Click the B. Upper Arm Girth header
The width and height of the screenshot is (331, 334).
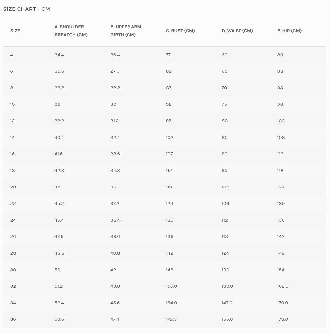(126, 31)
